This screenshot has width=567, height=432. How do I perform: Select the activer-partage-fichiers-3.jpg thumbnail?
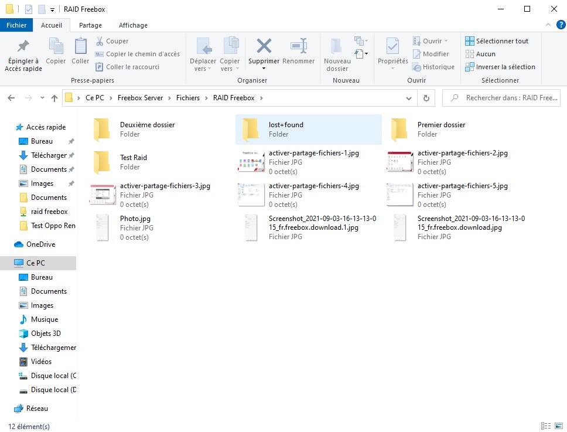tap(103, 195)
